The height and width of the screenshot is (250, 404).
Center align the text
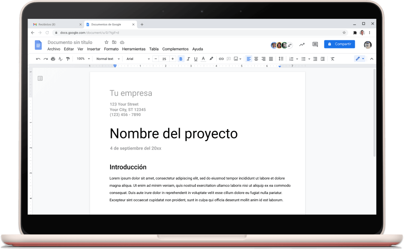point(256,59)
